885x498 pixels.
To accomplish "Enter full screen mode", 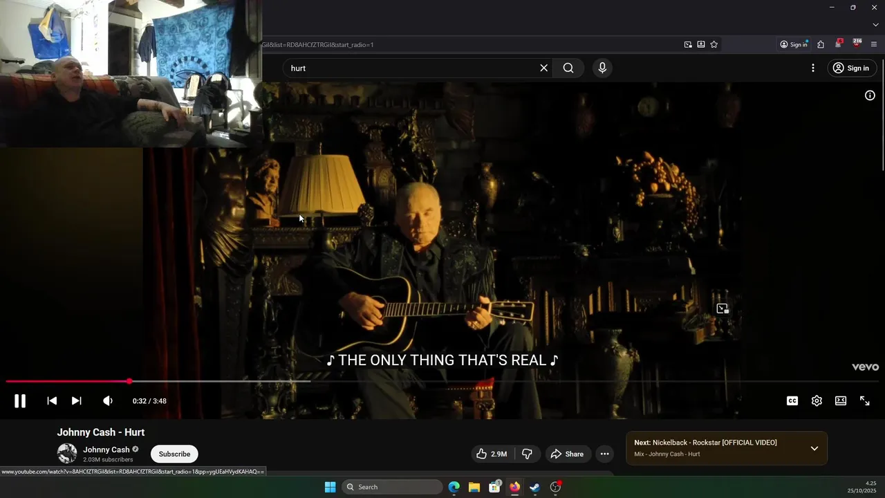I will (x=865, y=401).
